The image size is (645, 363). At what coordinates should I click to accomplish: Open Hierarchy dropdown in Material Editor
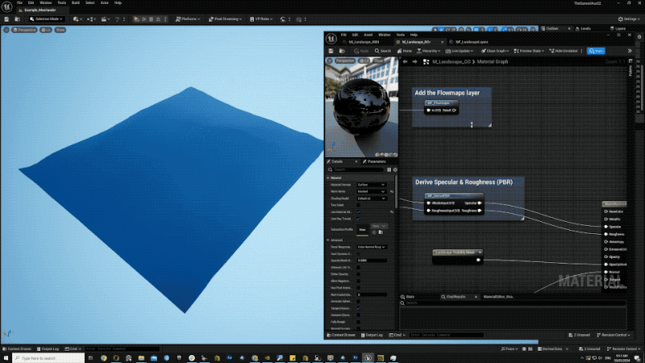(428, 51)
